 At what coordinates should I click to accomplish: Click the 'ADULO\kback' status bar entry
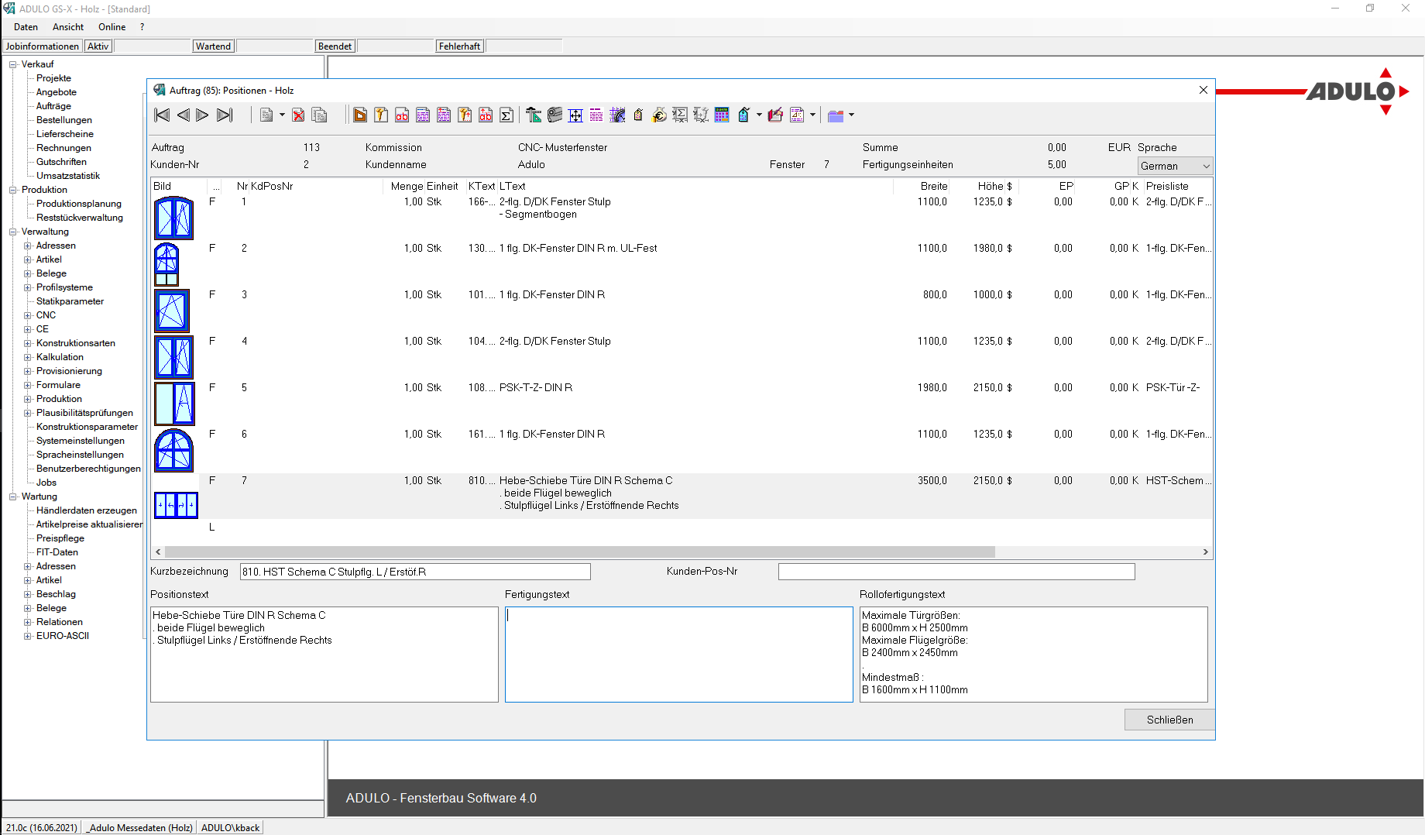(x=230, y=827)
